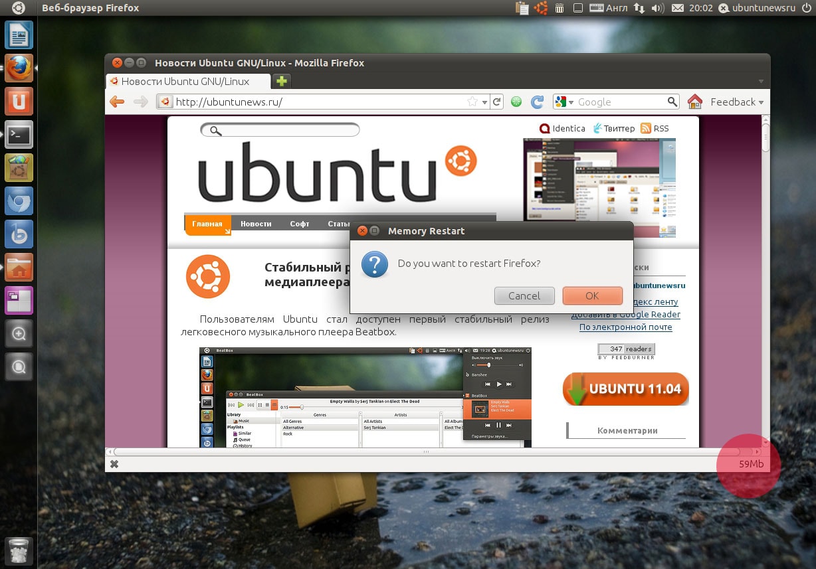
Task: Click the horizontal scrollbar at the page bottom
Action: click(x=425, y=451)
